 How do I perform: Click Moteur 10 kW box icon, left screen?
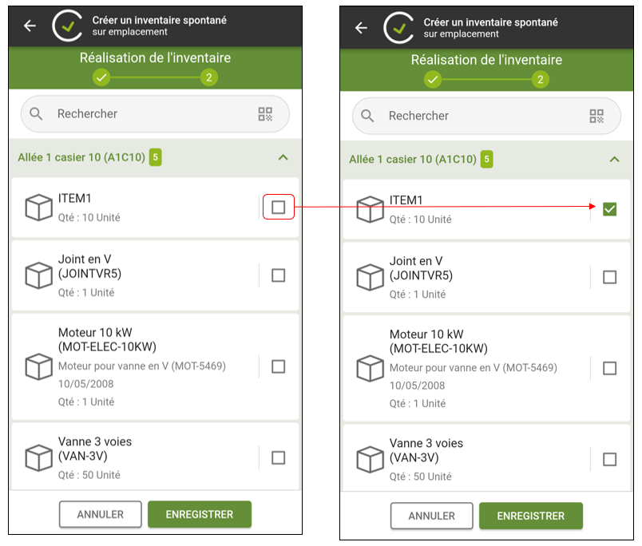(39, 366)
